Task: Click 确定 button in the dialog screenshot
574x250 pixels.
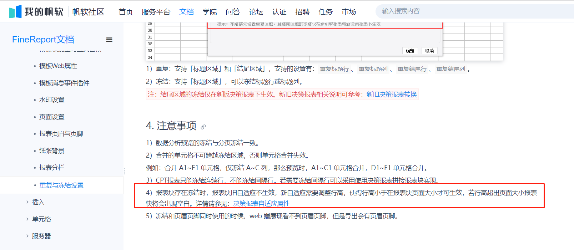Action: click(410, 51)
